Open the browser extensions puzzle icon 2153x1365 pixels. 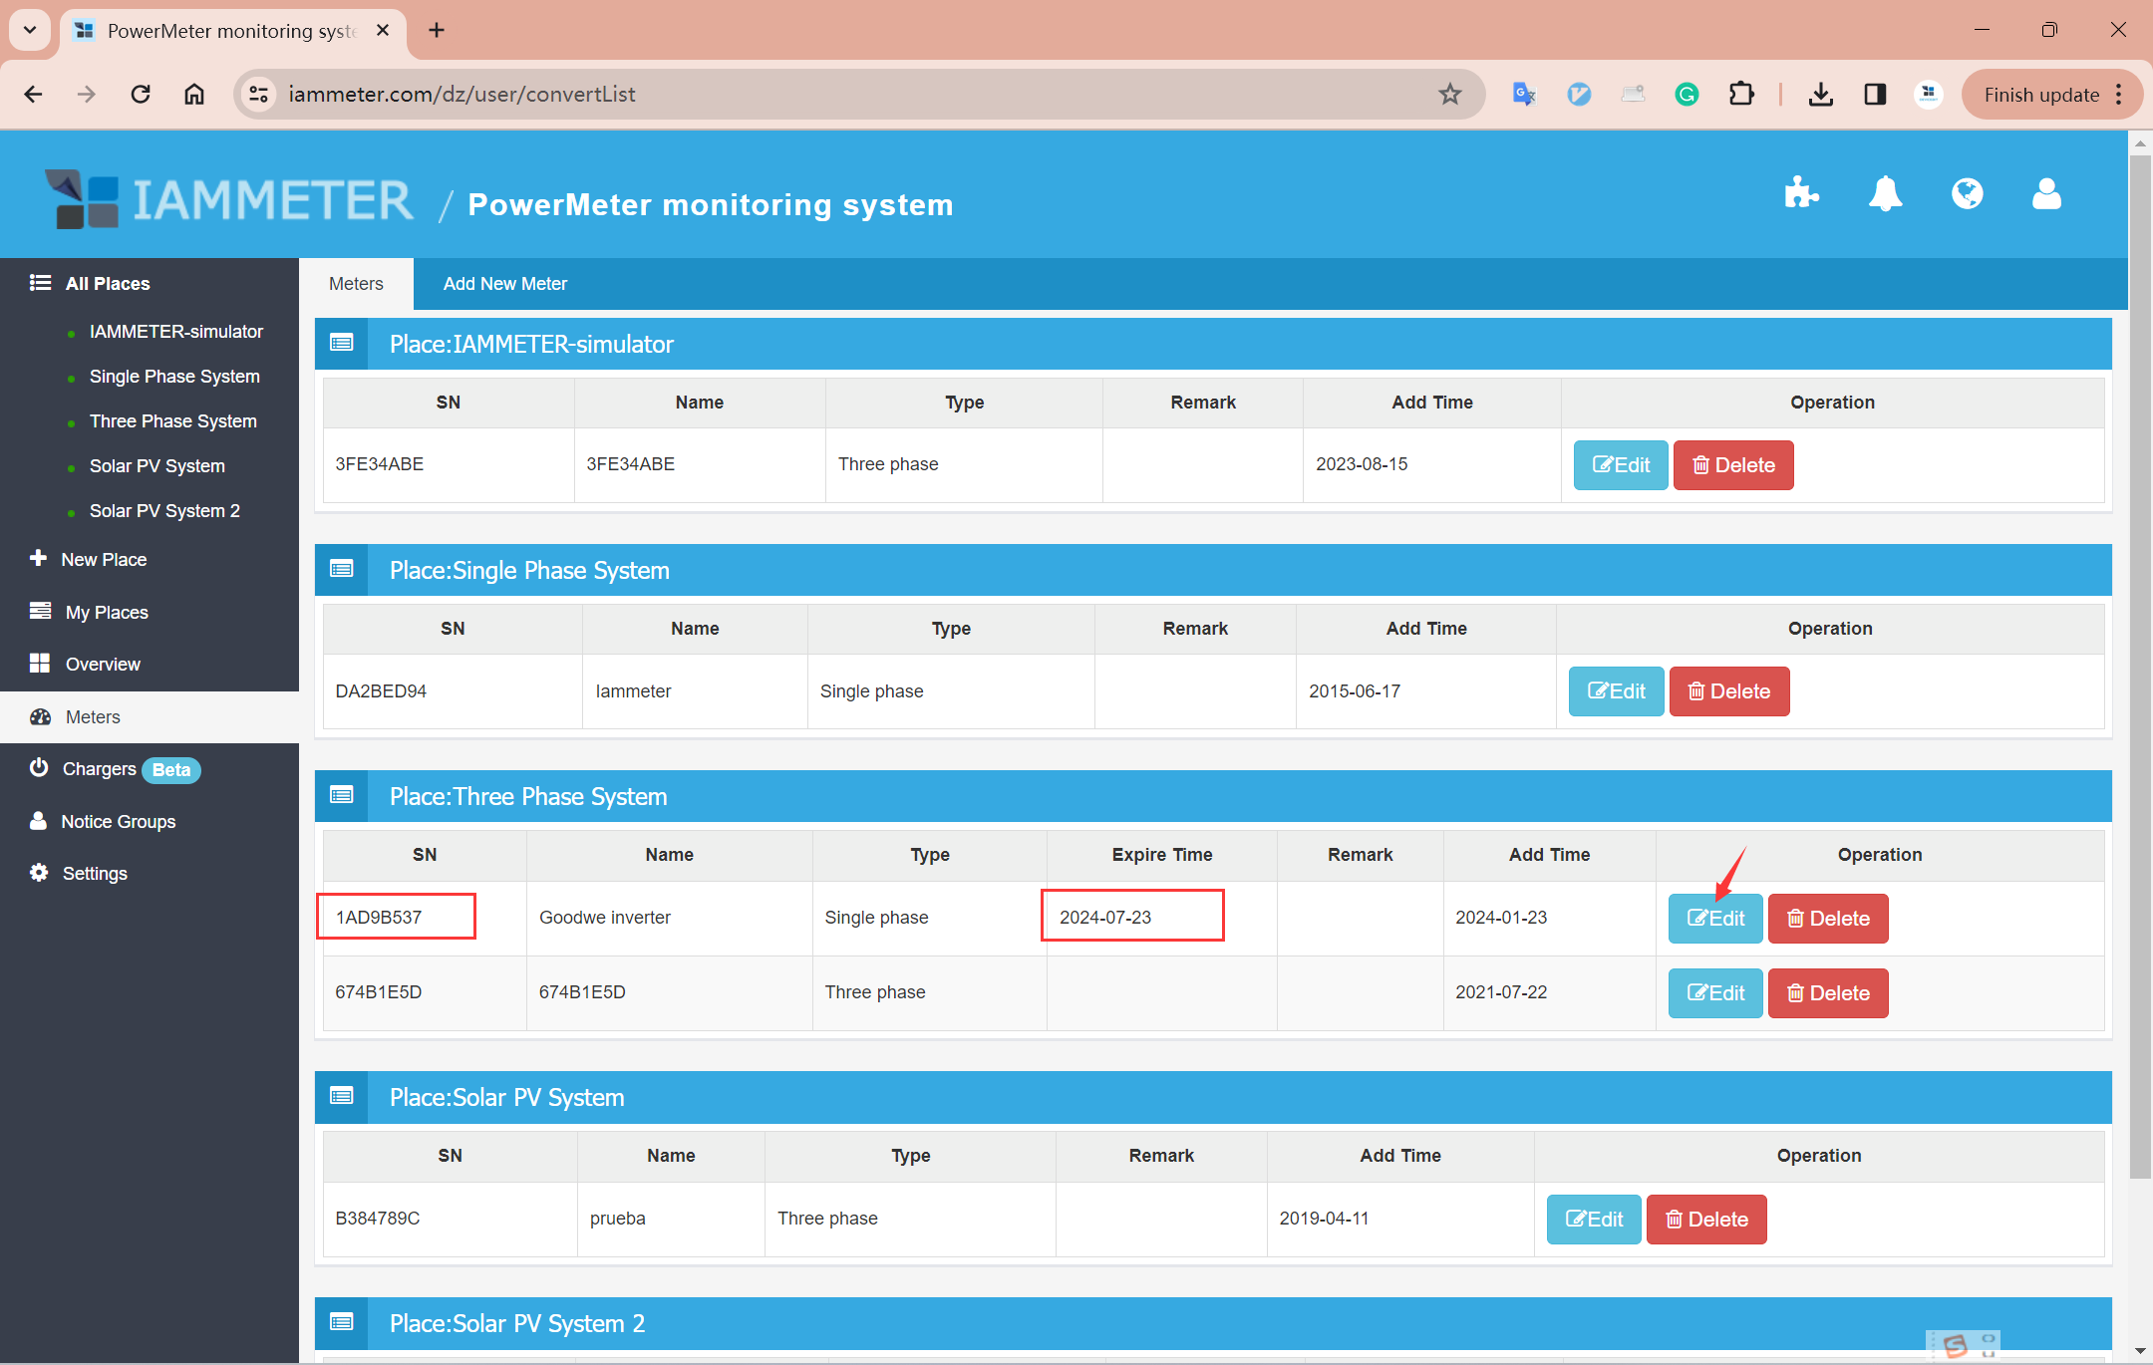click(1740, 95)
